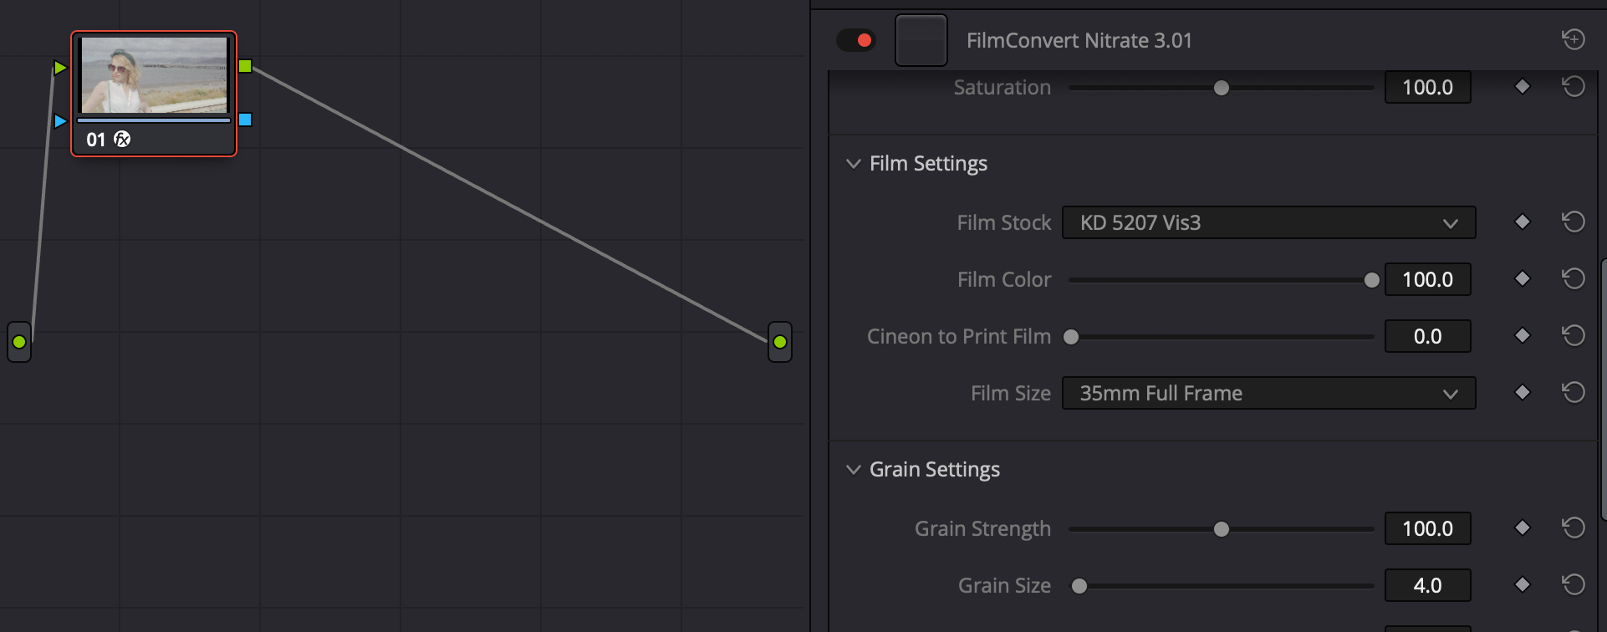Image resolution: width=1607 pixels, height=632 pixels.
Task: Add keyframe for Film Size
Action: [x=1522, y=392]
